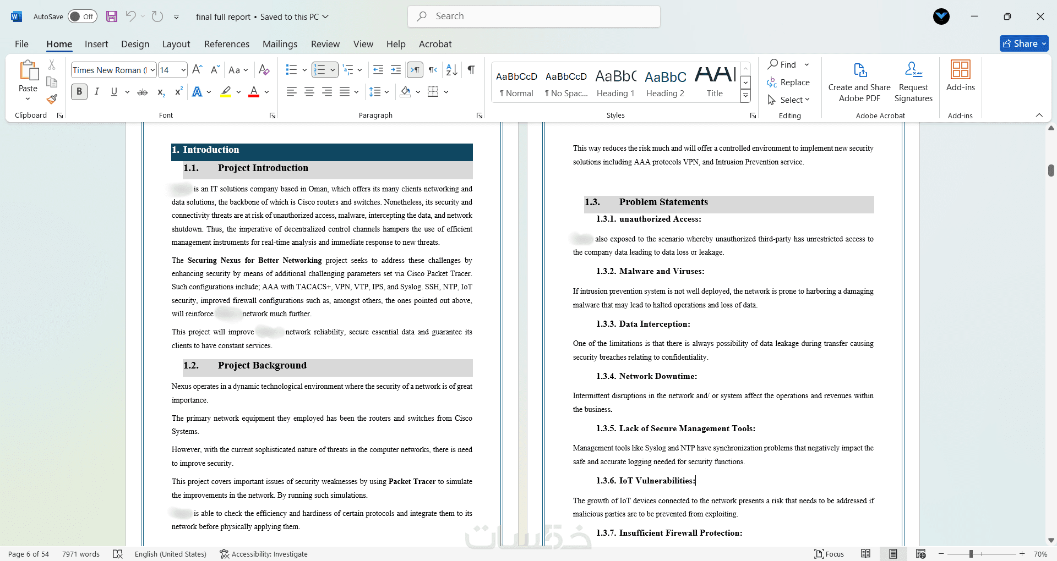1057x561 pixels.
Task: Apply the Normal style
Action: click(516, 82)
